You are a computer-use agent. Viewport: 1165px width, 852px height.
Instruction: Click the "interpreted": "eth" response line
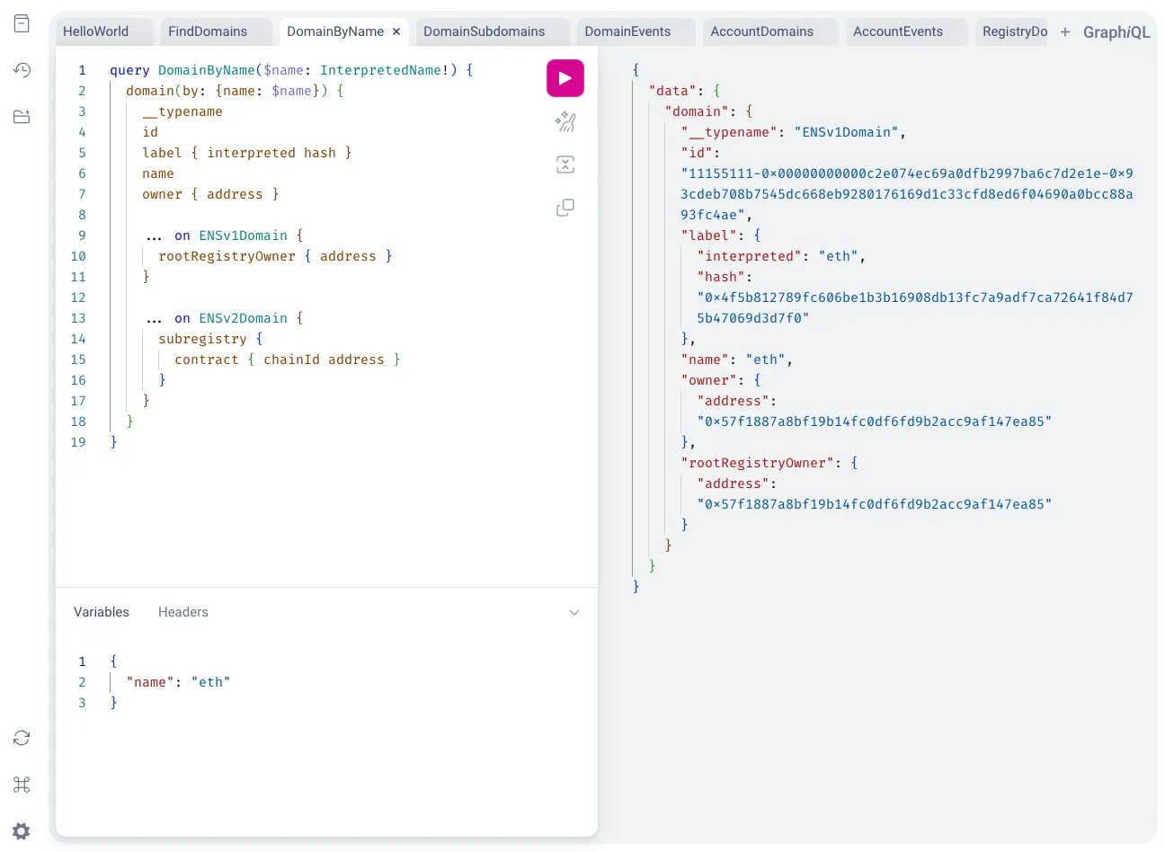pos(781,256)
